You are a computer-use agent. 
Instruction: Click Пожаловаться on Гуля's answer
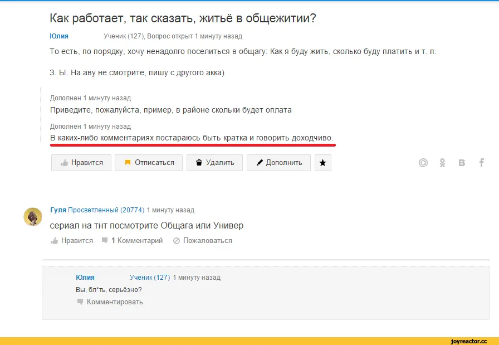pos(203,241)
